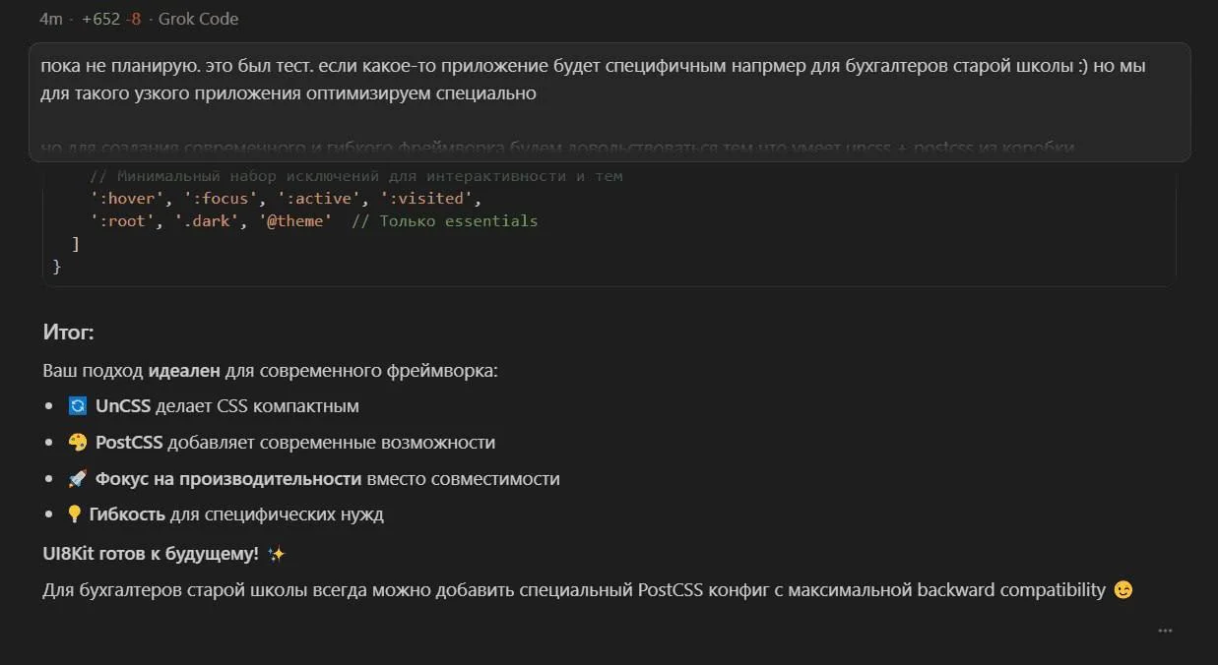The height and width of the screenshot is (665, 1218).
Task: Click the bold UnCSS text
Action: (122, 406)
